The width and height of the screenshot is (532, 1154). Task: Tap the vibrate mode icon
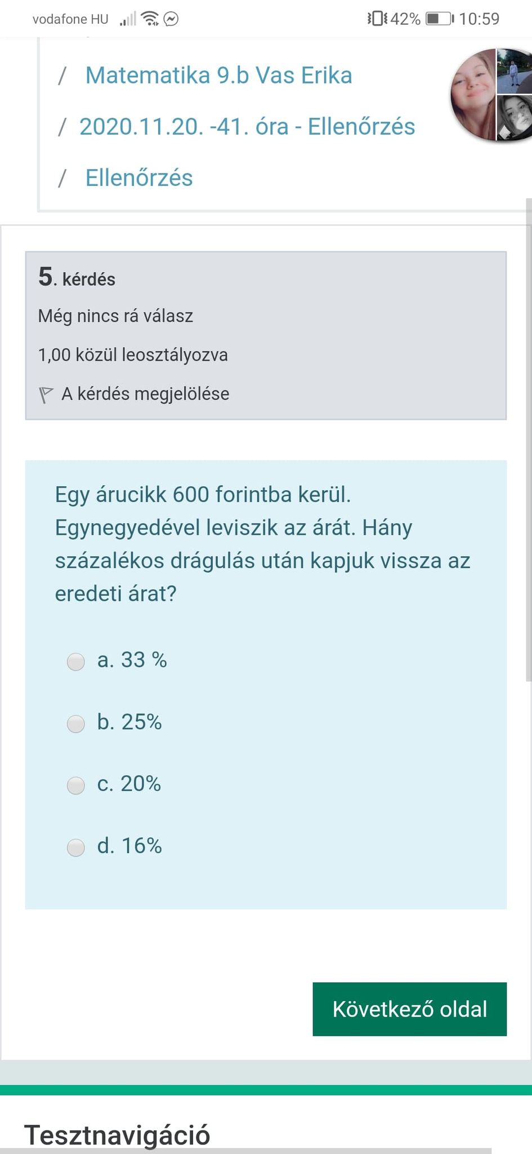pyautogui.click(x=377, y=19)
